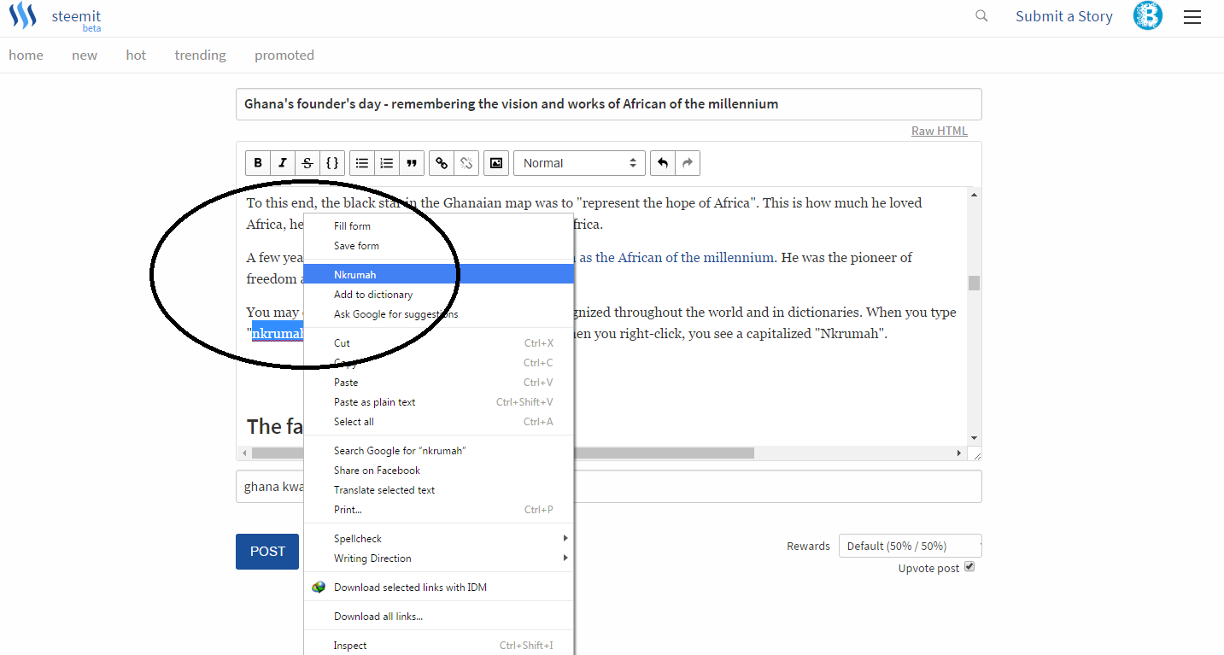This screenshot has height=655, width=1224.
Task: Choose Download all links...
Action: click(x=439, y=617)
